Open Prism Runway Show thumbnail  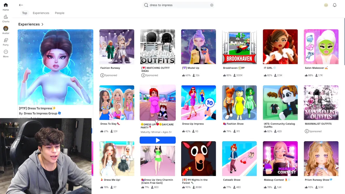tap(321, 159)
